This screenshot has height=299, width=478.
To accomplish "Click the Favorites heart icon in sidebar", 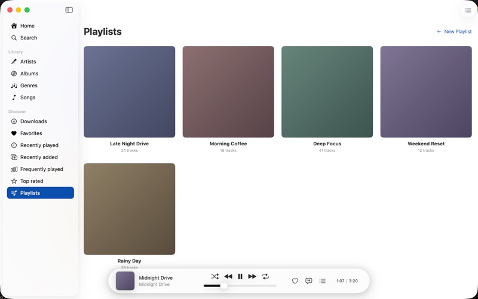I will tap(14, 133).
